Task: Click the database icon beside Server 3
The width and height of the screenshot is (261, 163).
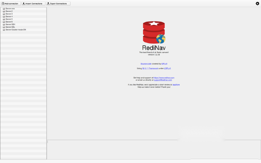Action: tap(4, 14)
